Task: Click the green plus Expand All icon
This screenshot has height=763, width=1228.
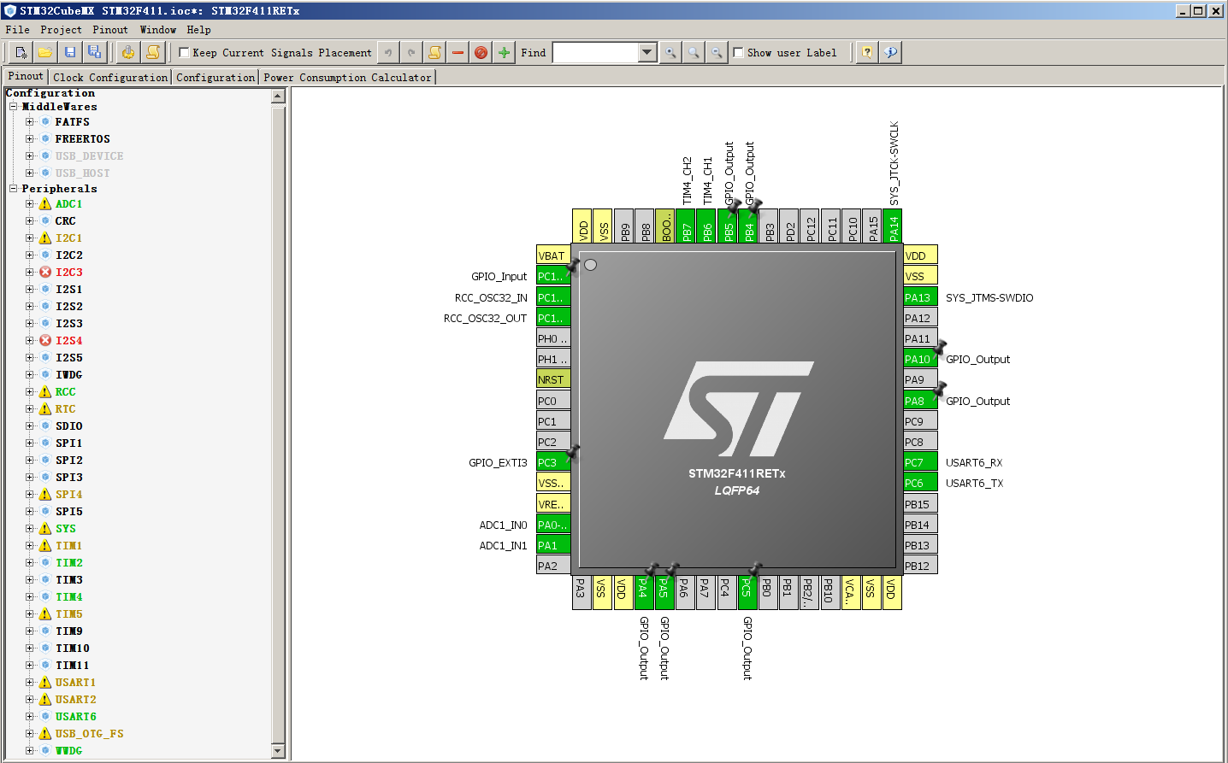Action: [x=505, y=52]
